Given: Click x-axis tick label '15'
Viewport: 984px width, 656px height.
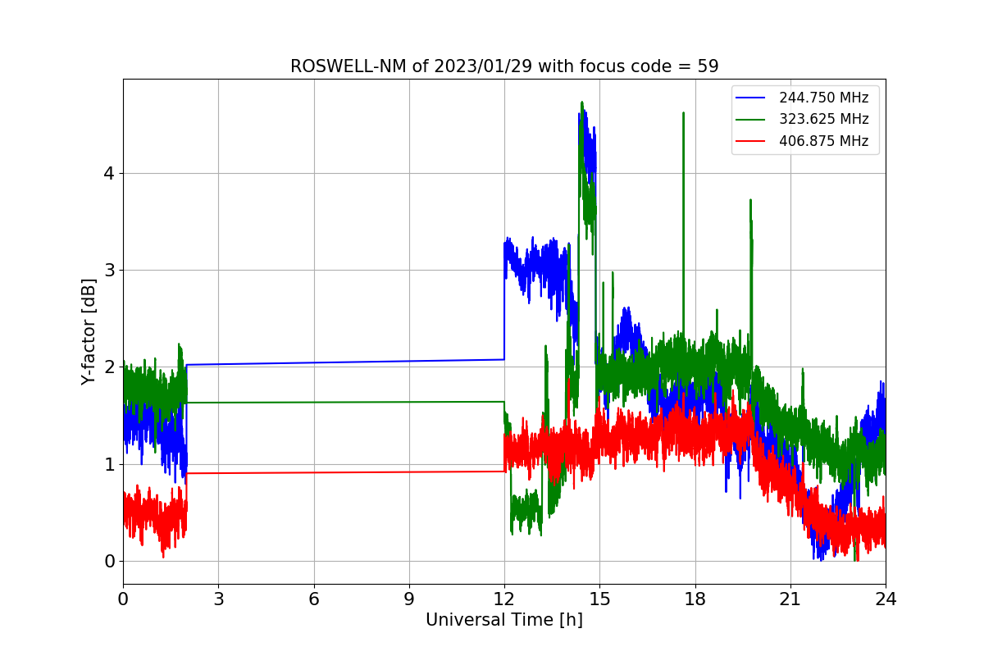Looking at the screenshot, I should point(599,599).
